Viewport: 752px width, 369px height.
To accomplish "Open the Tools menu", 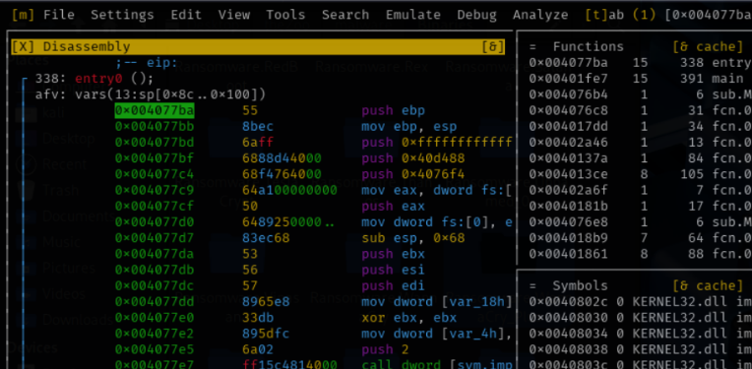I will point(285,15).
